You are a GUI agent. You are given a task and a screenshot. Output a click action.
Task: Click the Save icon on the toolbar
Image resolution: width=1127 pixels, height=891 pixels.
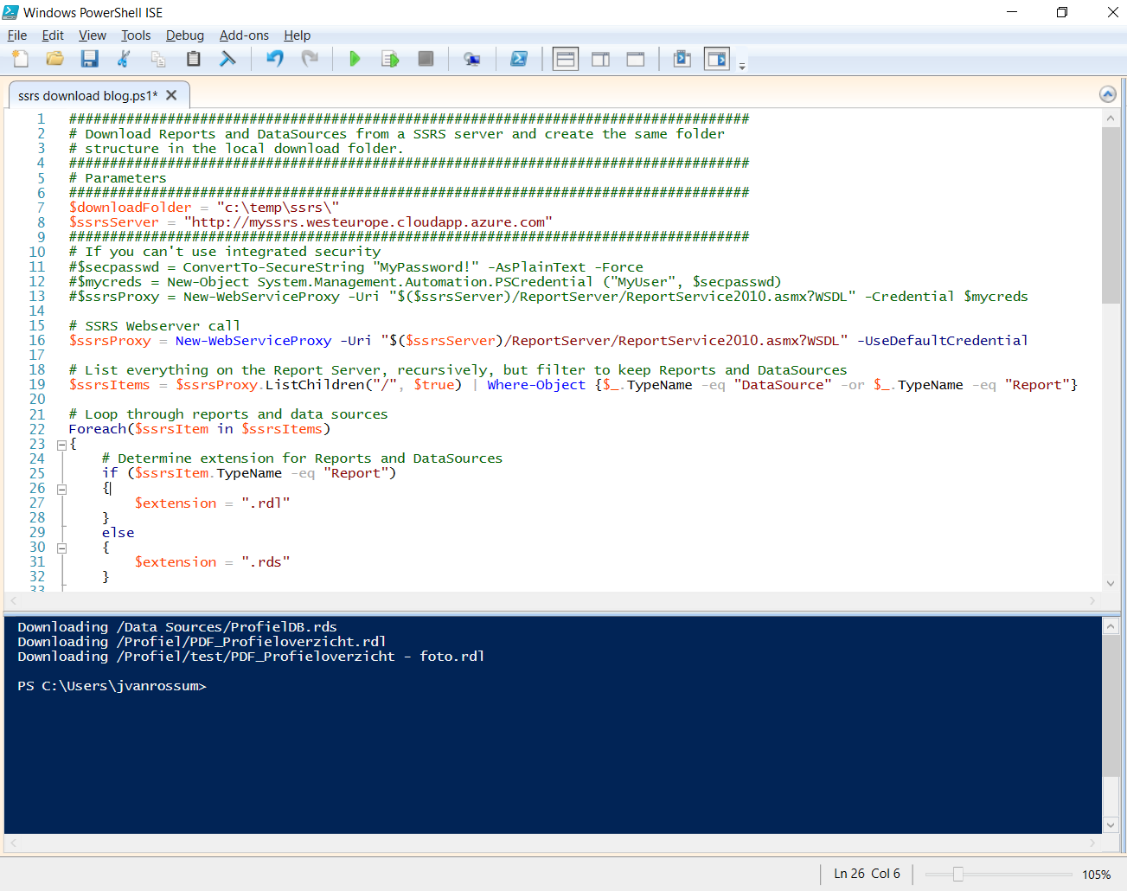point(89,59)
